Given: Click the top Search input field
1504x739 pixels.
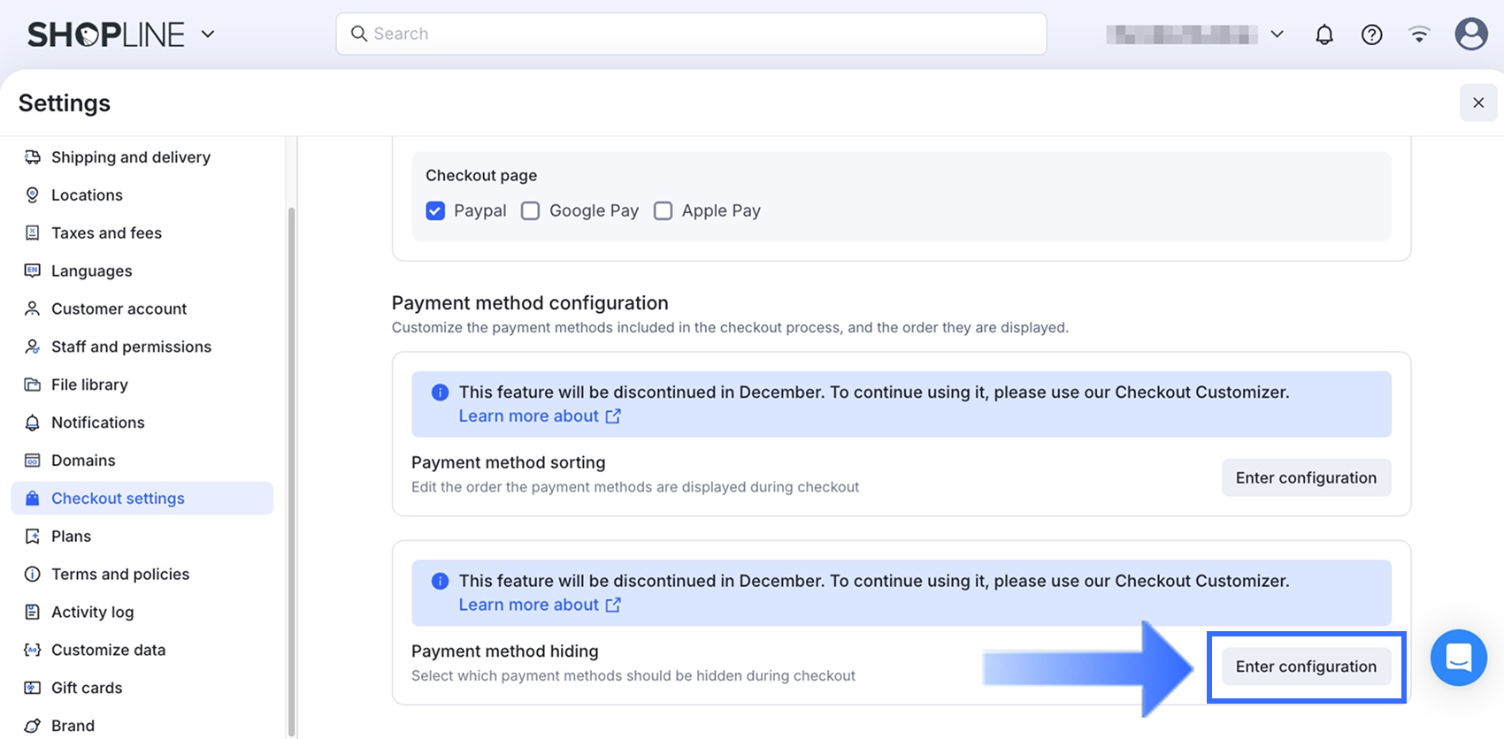Looking at the screenshot, I should coord(690,34).
